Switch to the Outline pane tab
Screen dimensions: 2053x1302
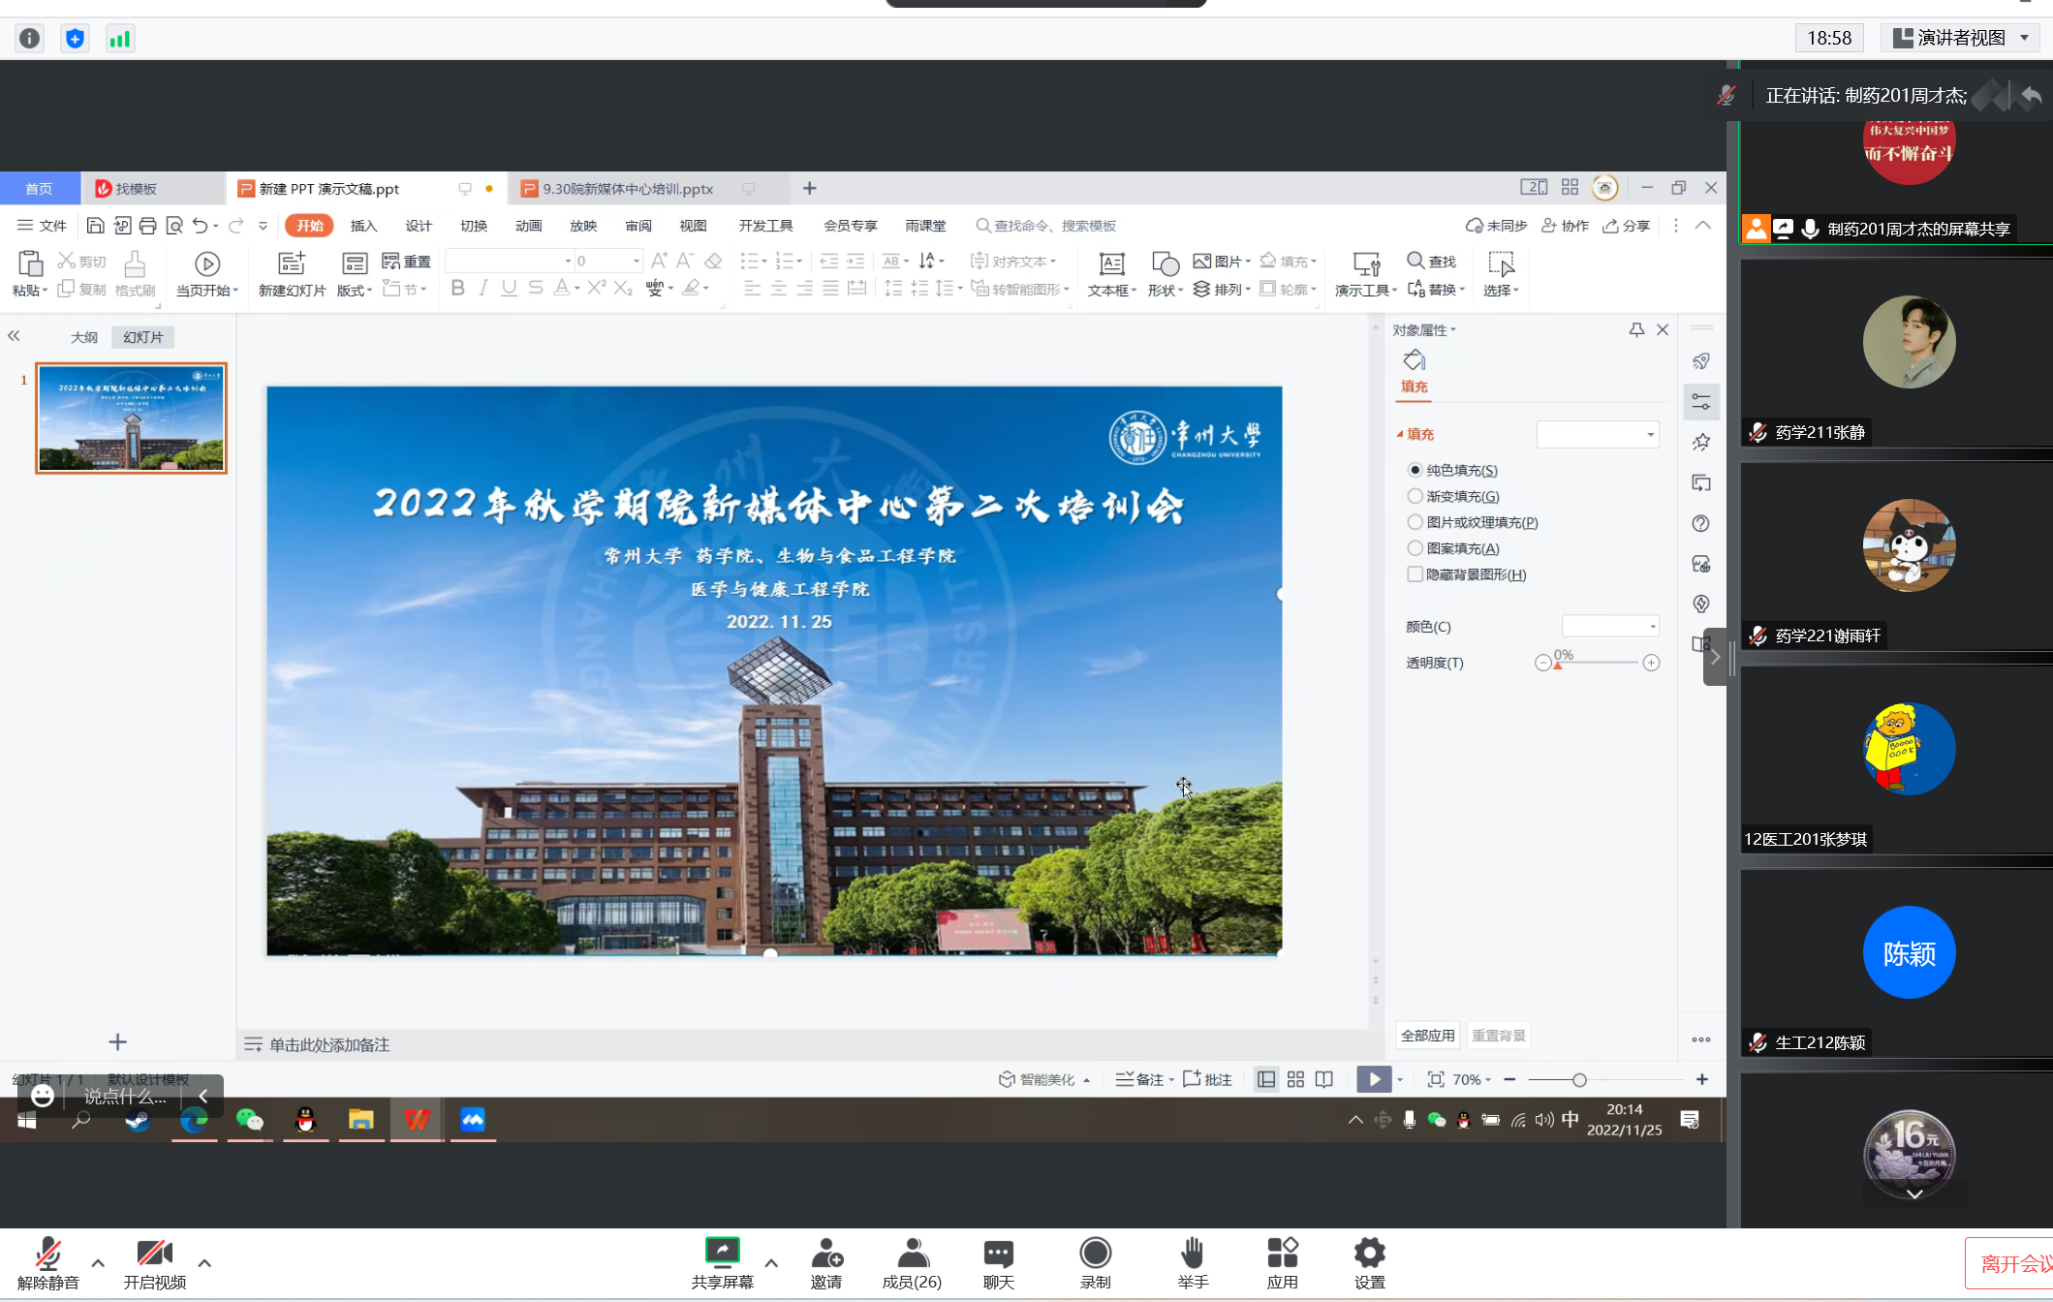(84, 337)
